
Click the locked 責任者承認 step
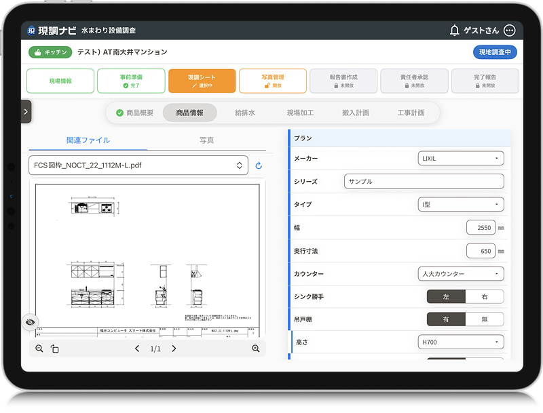(415, 81)
